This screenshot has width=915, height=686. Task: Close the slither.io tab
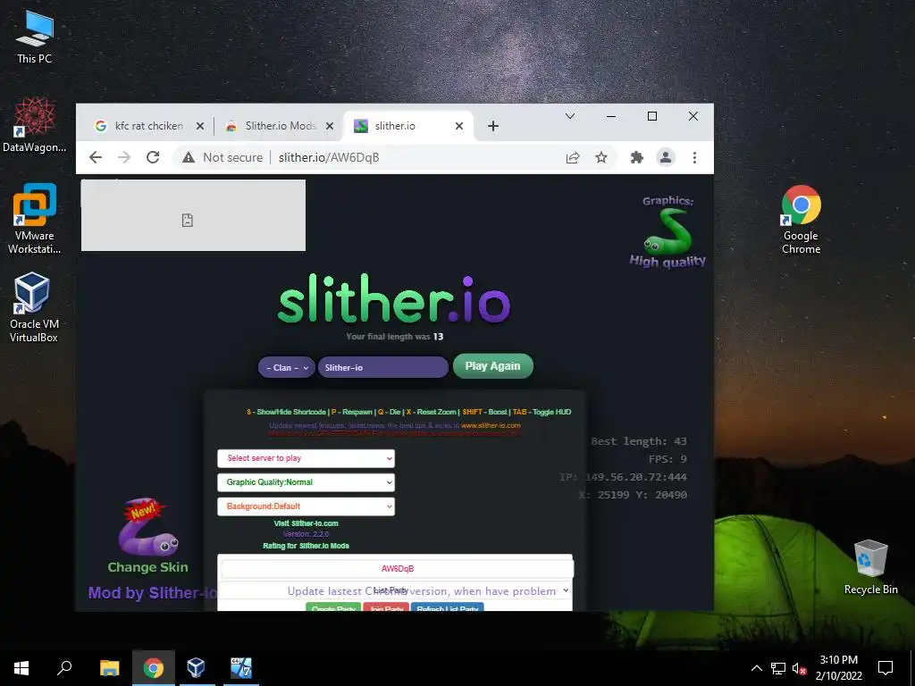point(459,126)
